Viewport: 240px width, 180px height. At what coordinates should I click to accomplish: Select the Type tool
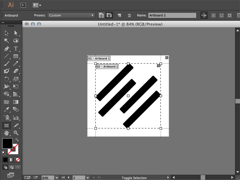click(x=16, y=49)
